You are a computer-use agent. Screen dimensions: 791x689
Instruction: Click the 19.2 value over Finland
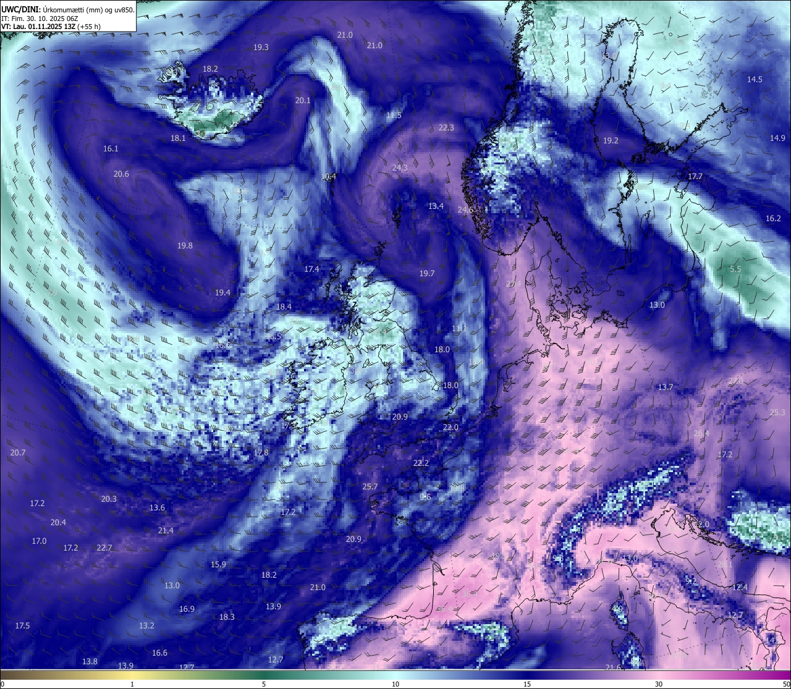pos(611,141)
